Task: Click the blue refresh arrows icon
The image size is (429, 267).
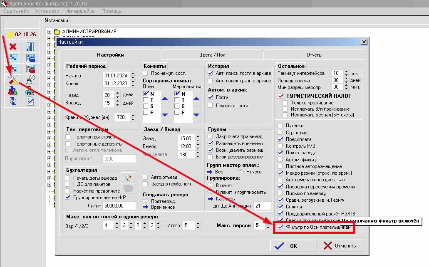Action: [x=13, y=101]
